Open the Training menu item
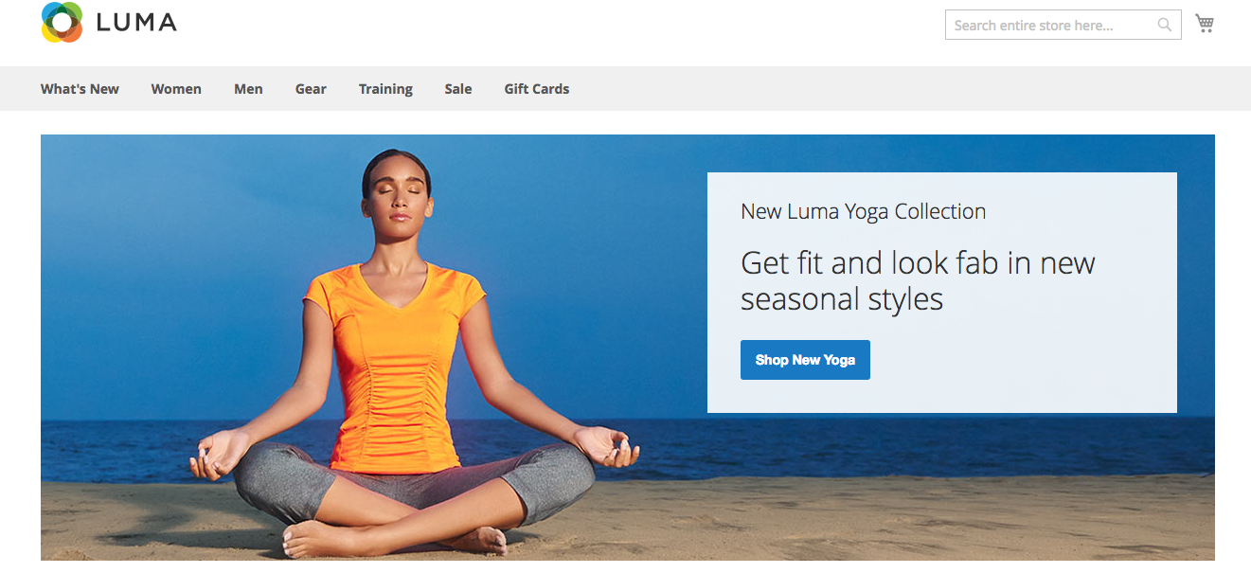This screenshot has width=1251, height=573. (385, 89)
